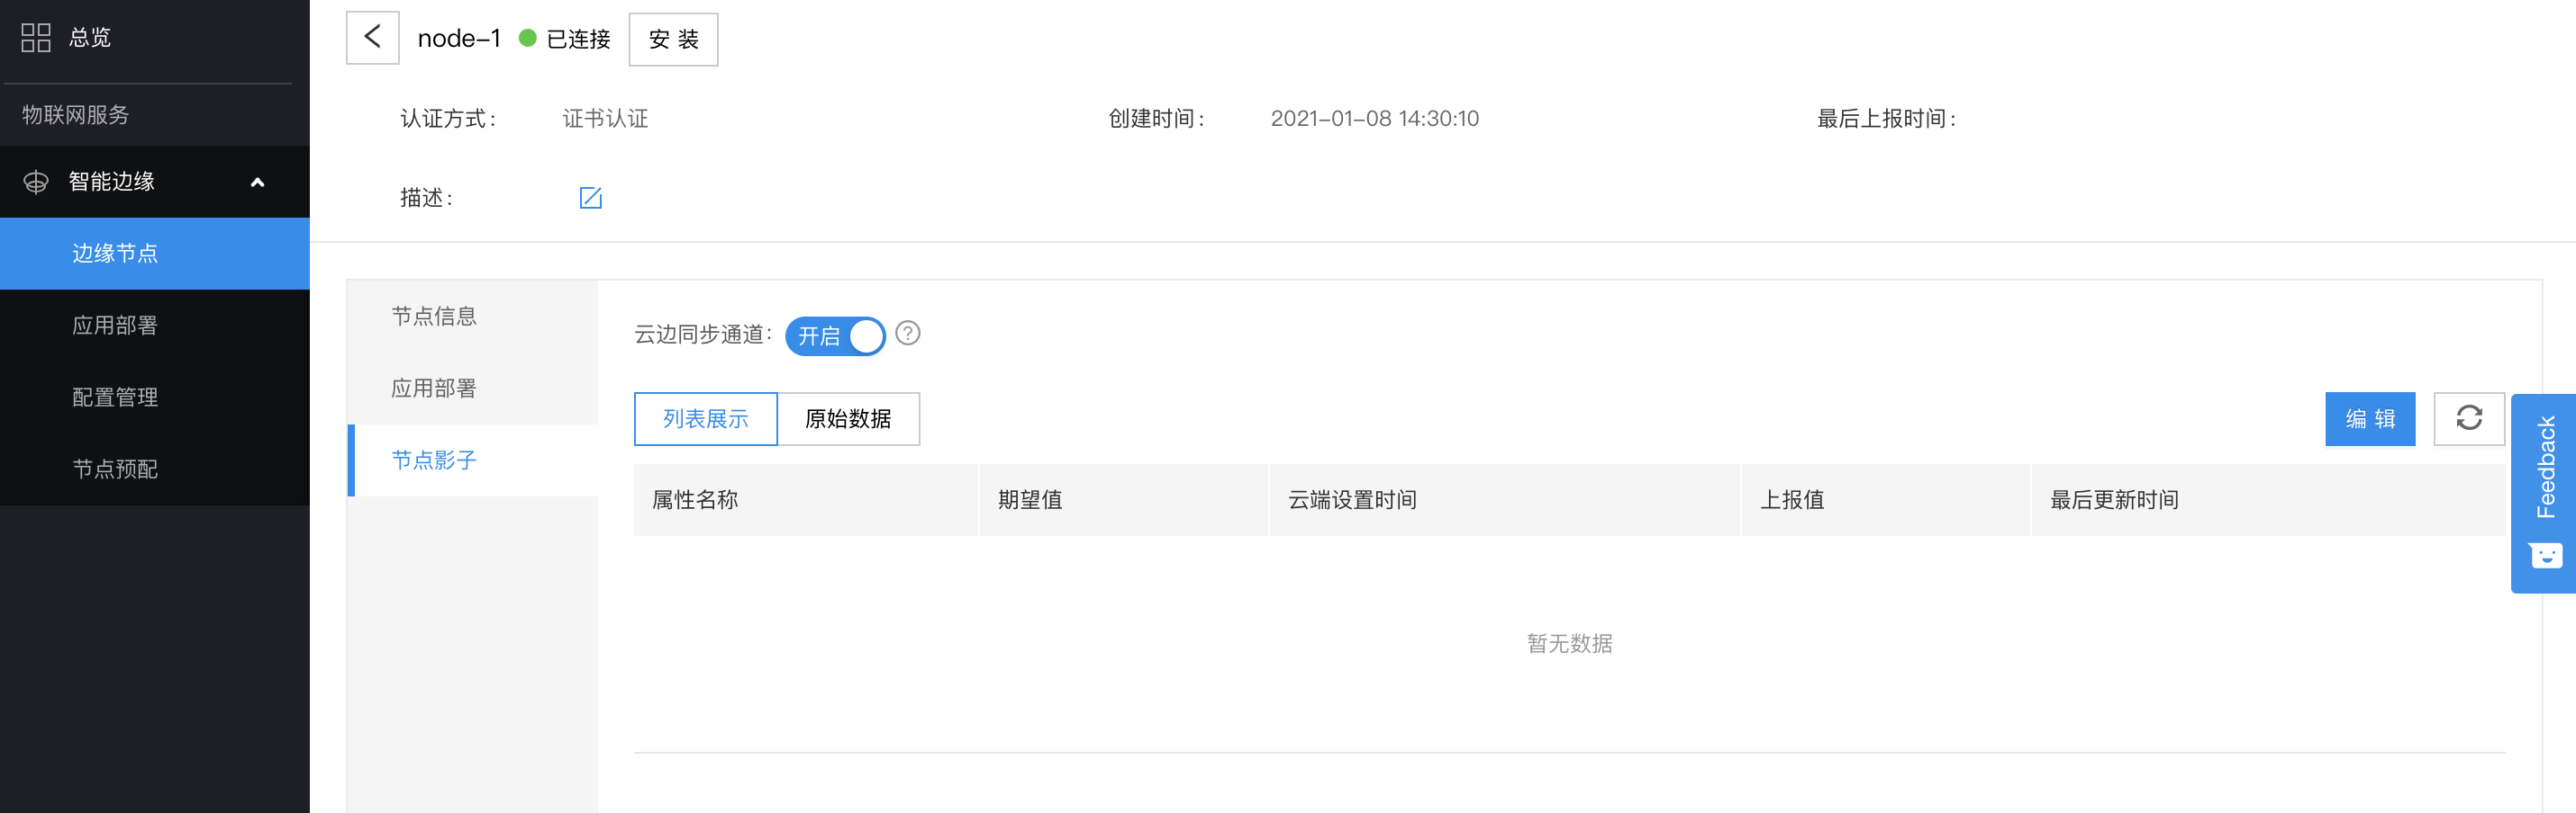2576x813 pixels.
Task: Toggle the cloud-edge sync channel switch
Action: 835,335
